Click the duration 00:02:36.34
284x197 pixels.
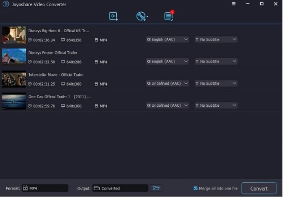pyautogui.click(x=44, y=40)
